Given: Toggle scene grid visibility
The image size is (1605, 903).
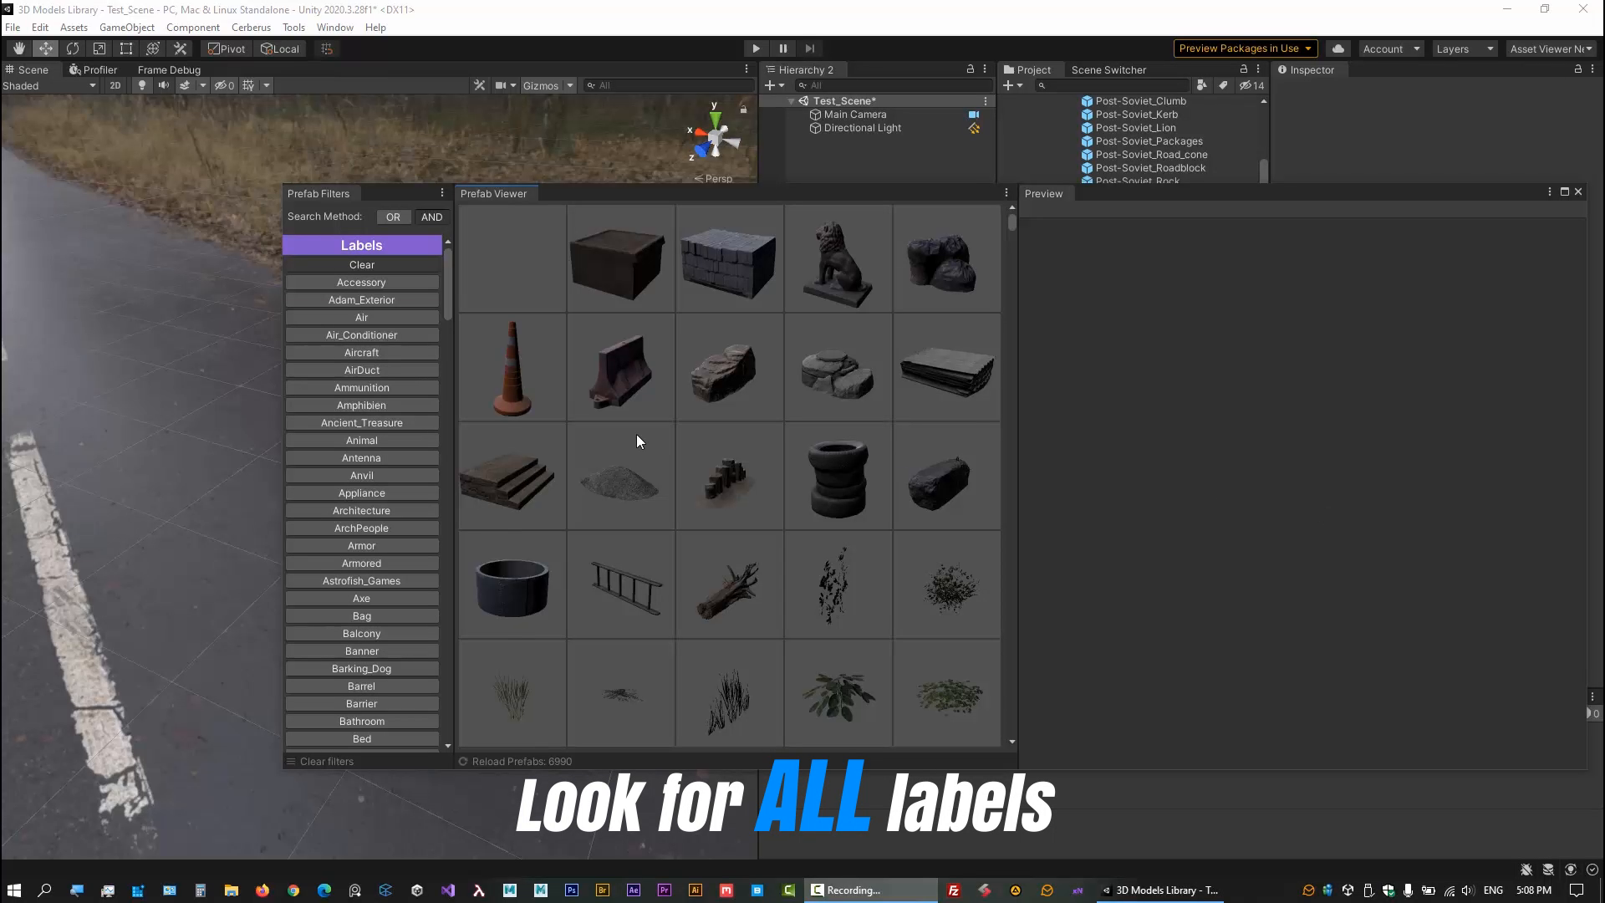Looking at the screenshot, I should point(248,85).
